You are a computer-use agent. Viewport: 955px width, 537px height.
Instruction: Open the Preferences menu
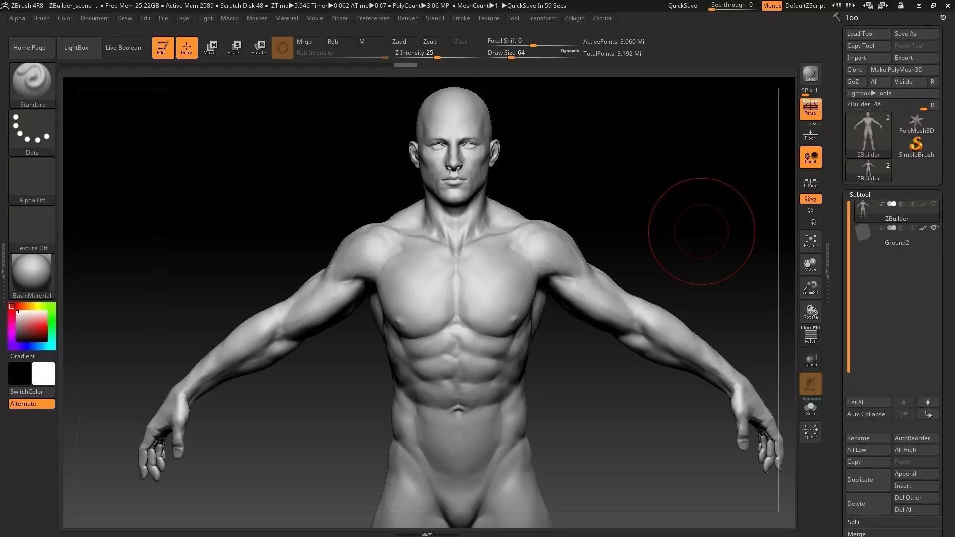373,18
